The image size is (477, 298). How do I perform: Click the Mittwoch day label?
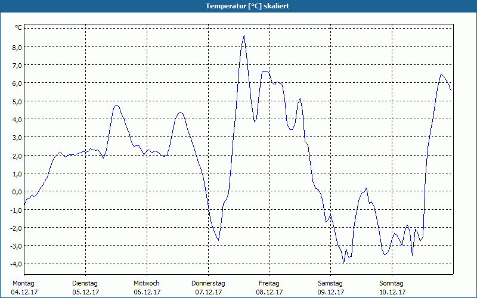[147, 284]
